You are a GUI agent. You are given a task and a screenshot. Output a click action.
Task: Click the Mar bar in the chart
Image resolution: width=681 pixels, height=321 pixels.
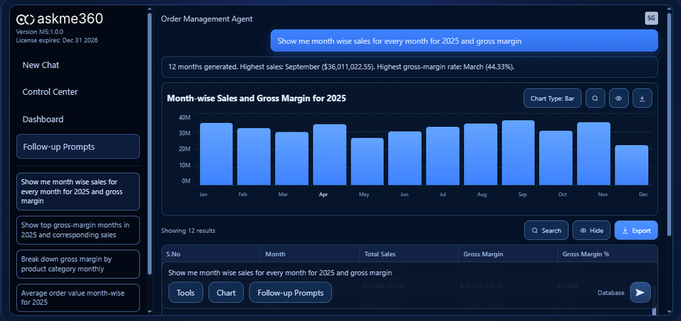[x=292, y=159]
